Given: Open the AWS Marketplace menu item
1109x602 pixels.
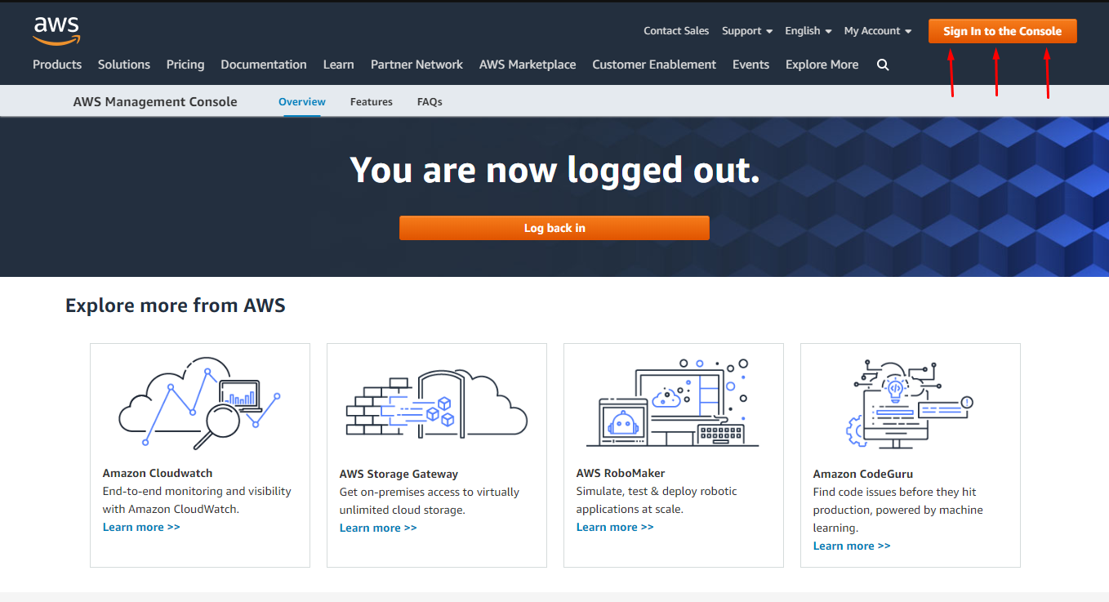Looking at the screenshot, I should 528,65.
